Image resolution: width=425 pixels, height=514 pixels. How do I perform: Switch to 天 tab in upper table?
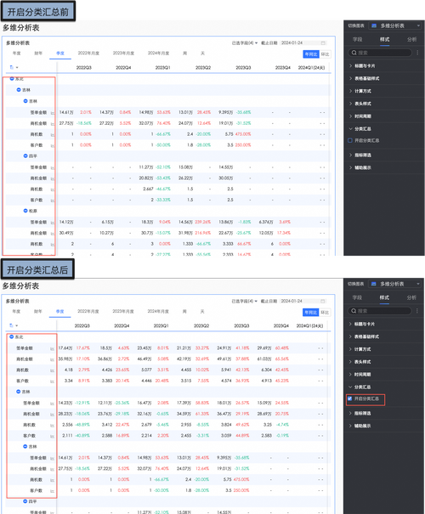202,54
